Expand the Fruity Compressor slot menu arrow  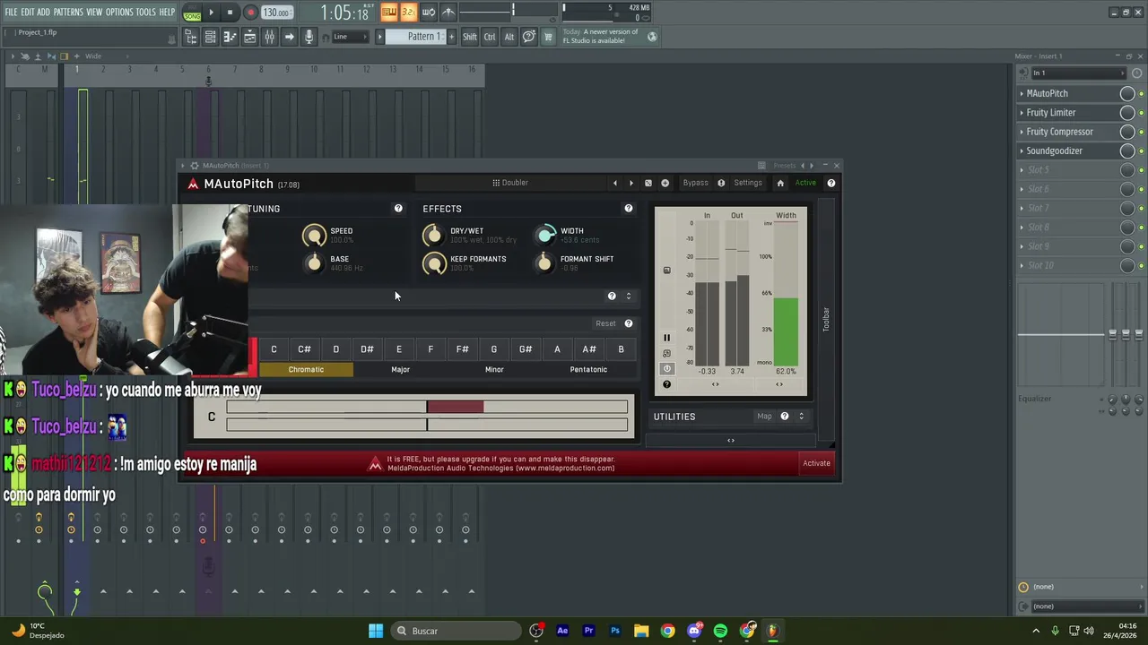pyautogui.click(x=1022, y=132)
